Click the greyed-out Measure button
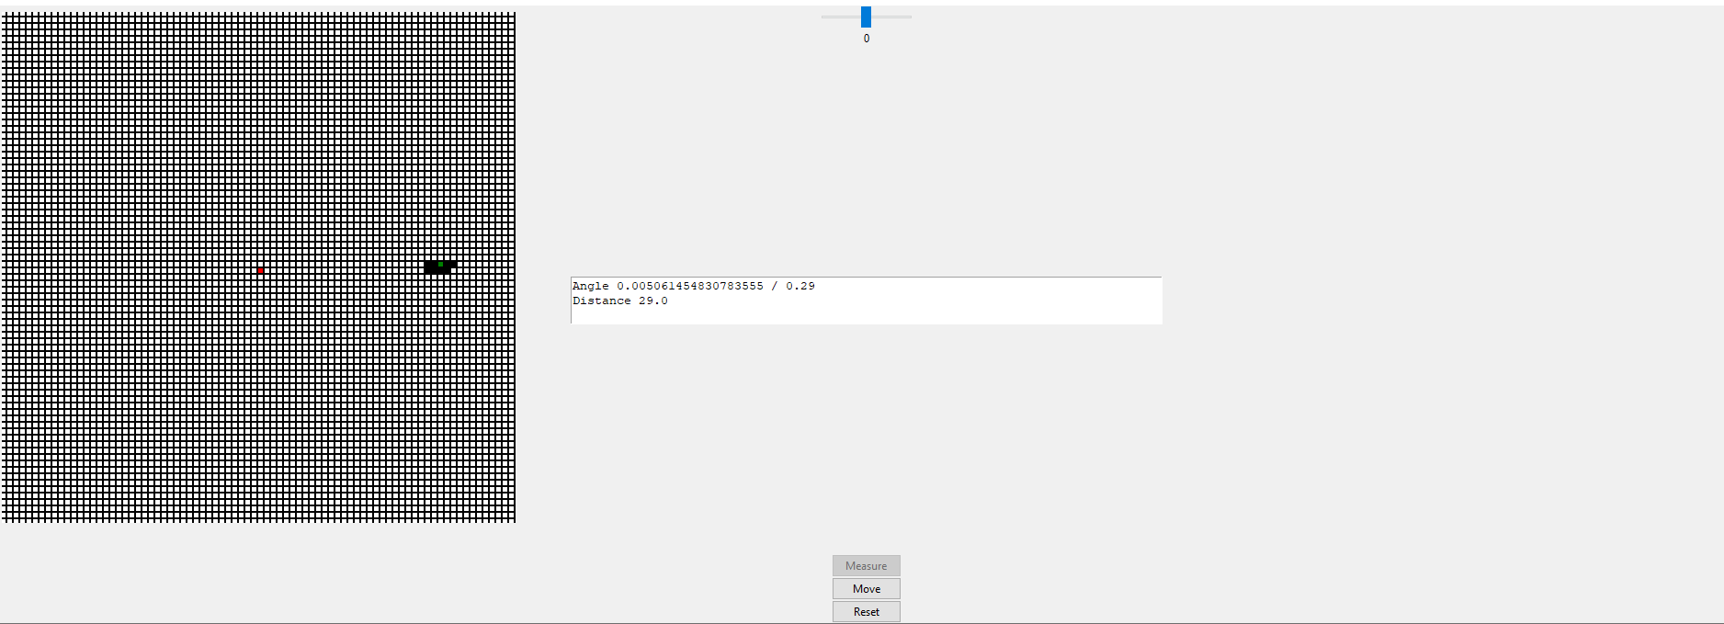 (x=867, y=565)
